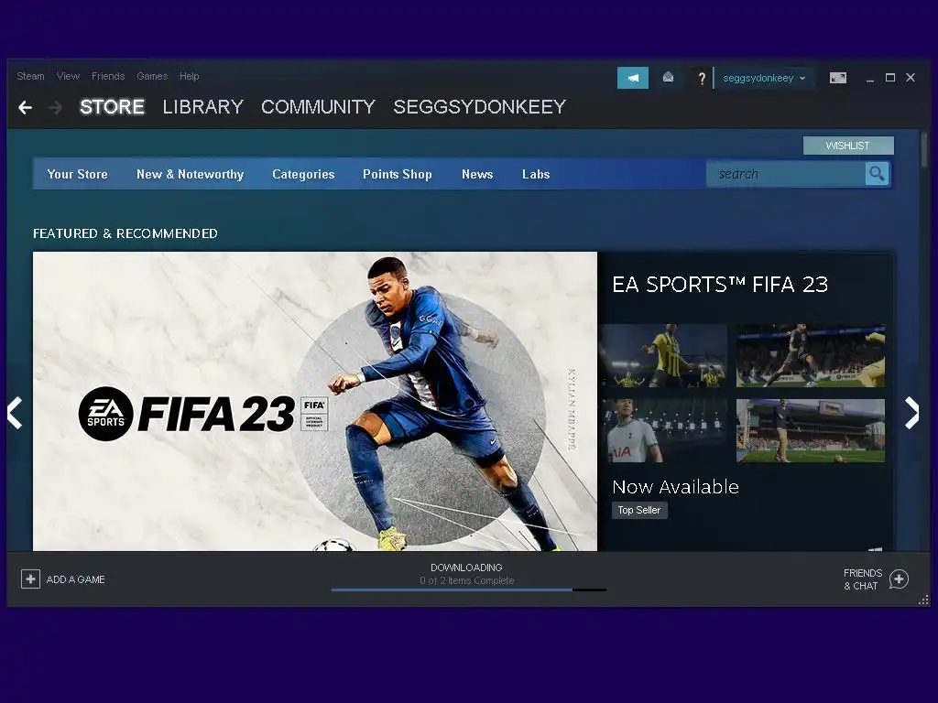938x703 pixels.
Task: Click the question mark help icon
Action: (x=702, y=79)
